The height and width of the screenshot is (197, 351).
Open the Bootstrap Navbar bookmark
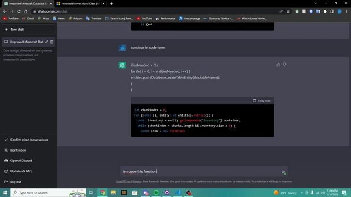coord(218,18)
